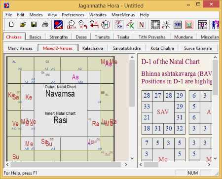Select the Chakras tab
This screenshot has width=222, height=179.
coord(14,37)
